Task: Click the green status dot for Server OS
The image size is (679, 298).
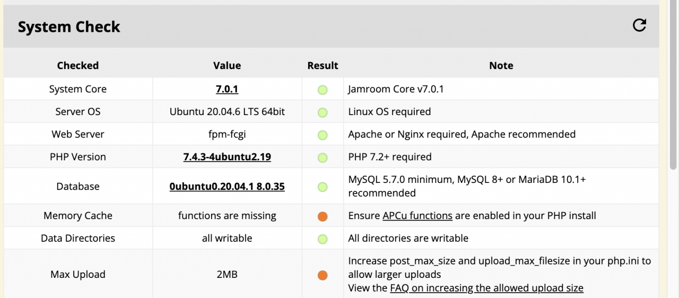Action: coord(323,112)
